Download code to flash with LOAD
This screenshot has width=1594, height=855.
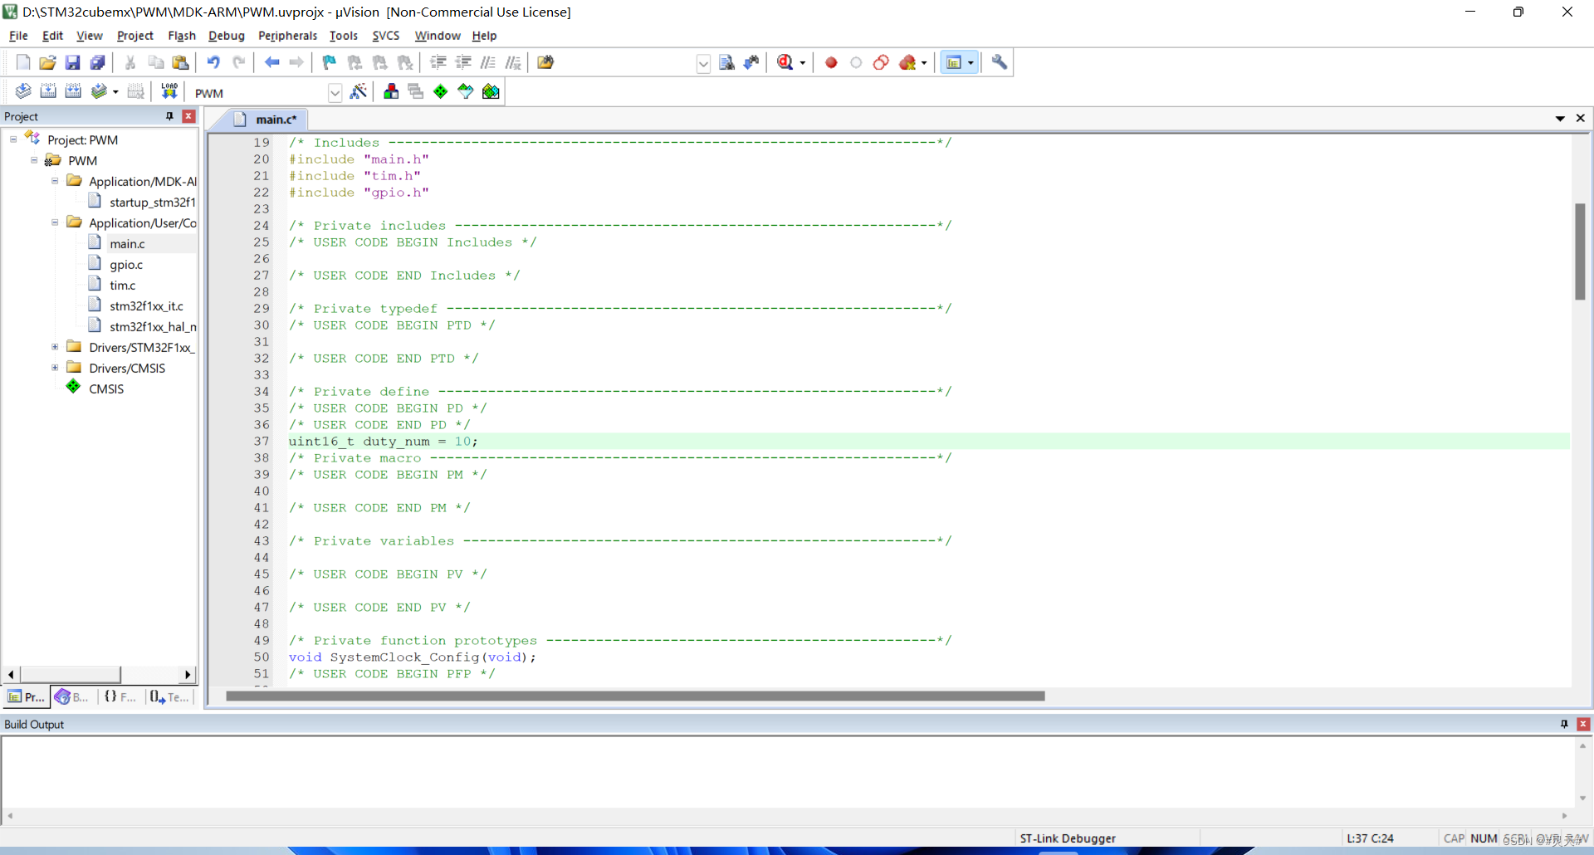point(169,91)
